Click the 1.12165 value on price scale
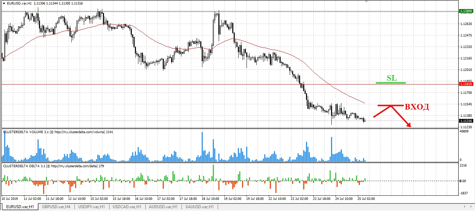 click(x=466, y=58)
